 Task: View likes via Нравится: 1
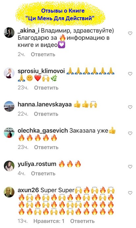tap(49, 221)
